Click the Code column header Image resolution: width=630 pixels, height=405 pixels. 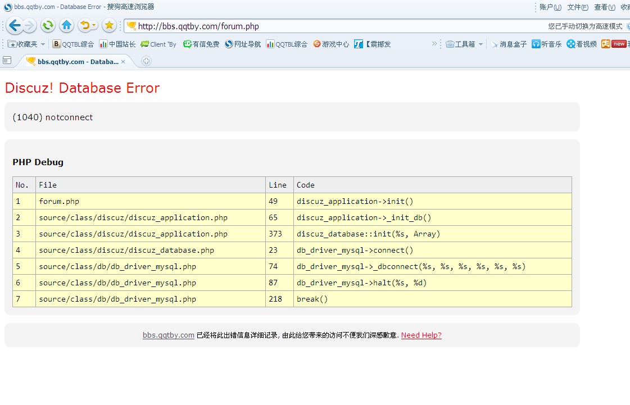[x=432, y=185]
